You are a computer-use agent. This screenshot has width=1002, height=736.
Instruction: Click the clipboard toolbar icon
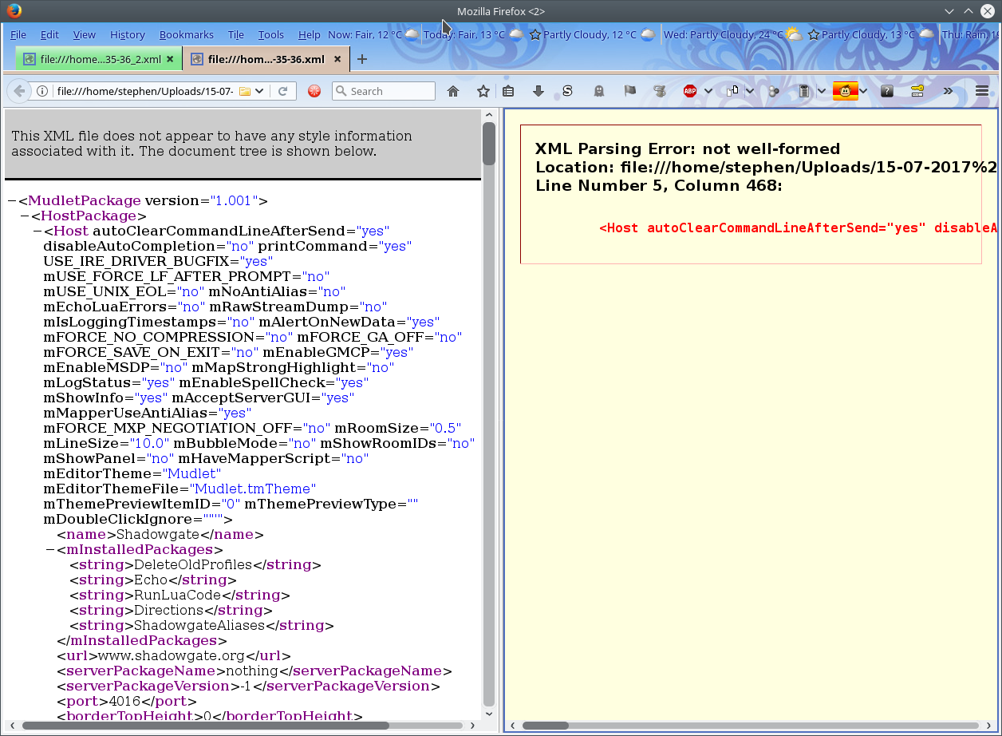point(804,91)
